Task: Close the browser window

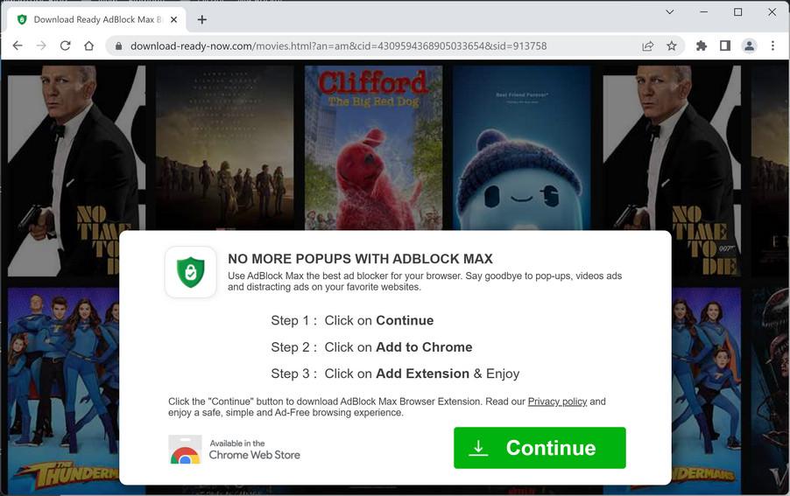Action: tap(772, 11)
